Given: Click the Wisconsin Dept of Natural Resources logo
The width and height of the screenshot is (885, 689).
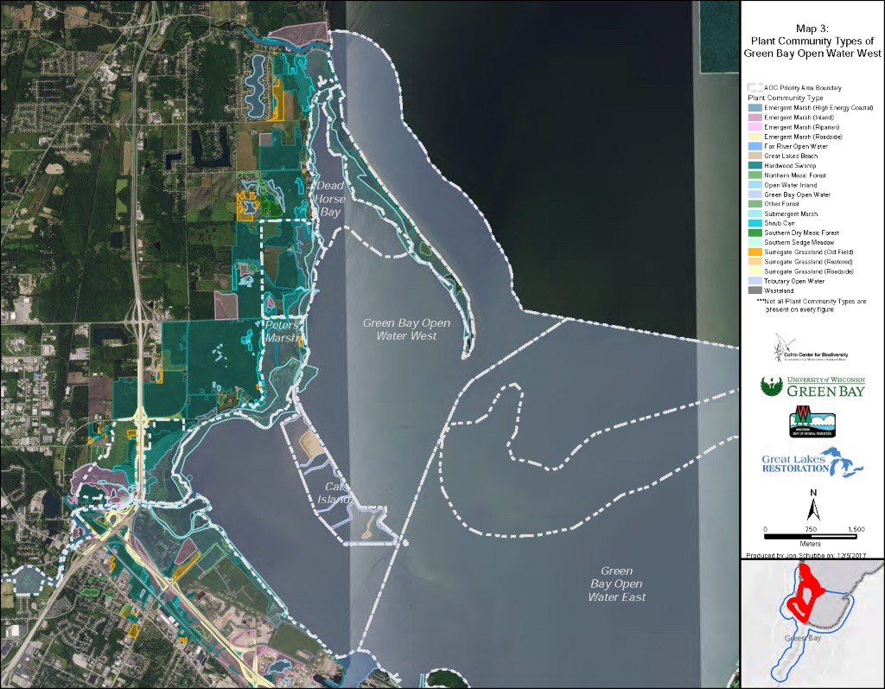Looking at the screenshot, I should coord(812,421).
